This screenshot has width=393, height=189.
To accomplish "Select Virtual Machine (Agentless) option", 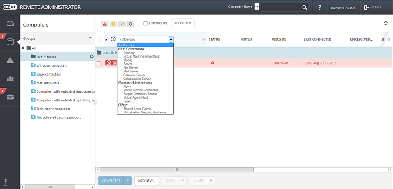I will pyautogui.click(x=142, y=56).
